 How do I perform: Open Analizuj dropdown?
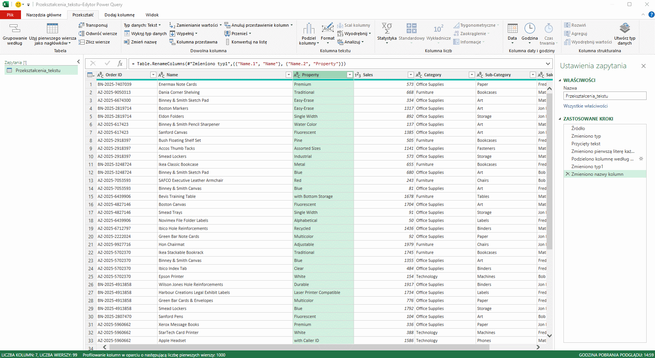351,42
